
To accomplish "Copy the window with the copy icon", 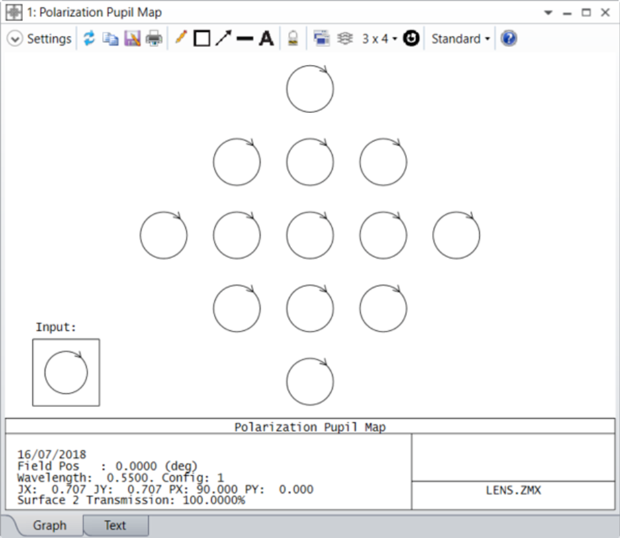I will click(x=111, y=39).
